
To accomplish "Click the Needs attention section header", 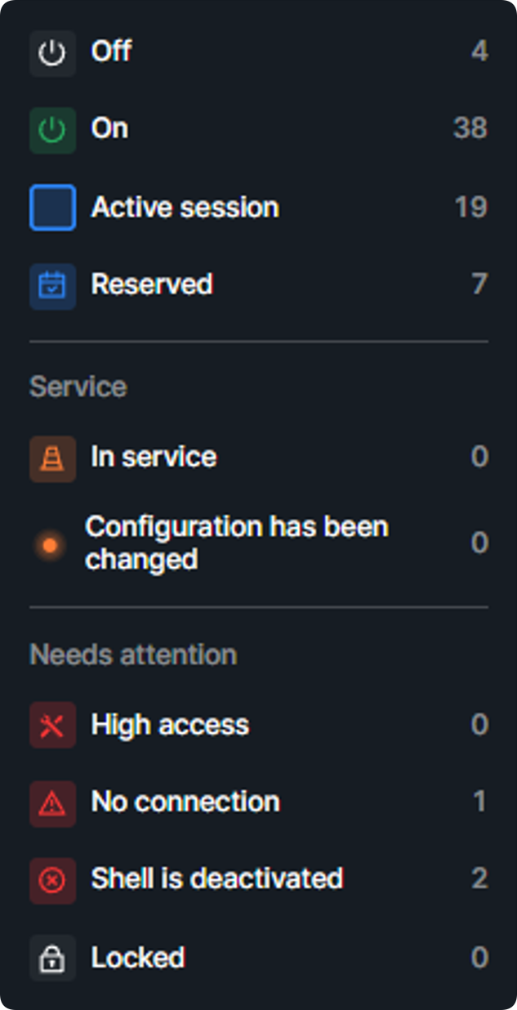I will click(133, 655).
